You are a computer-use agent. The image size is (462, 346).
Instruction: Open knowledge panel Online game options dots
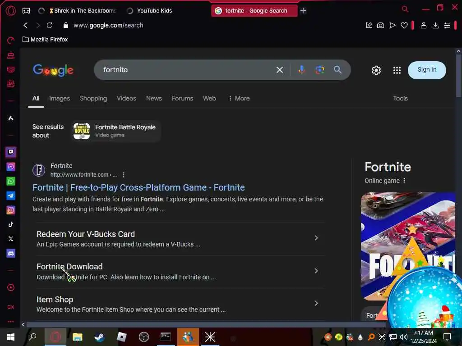click(404, 180)
